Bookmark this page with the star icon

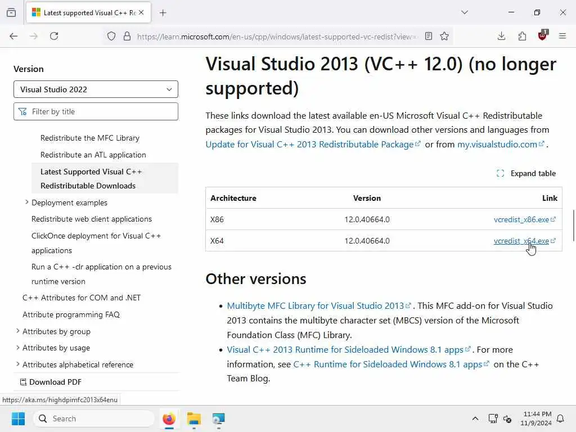point(444,36)
